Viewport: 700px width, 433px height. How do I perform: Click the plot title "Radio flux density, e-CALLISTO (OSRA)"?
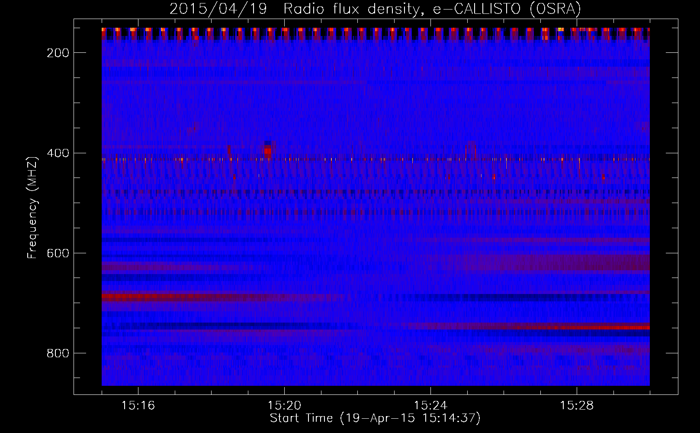point(432,9)
